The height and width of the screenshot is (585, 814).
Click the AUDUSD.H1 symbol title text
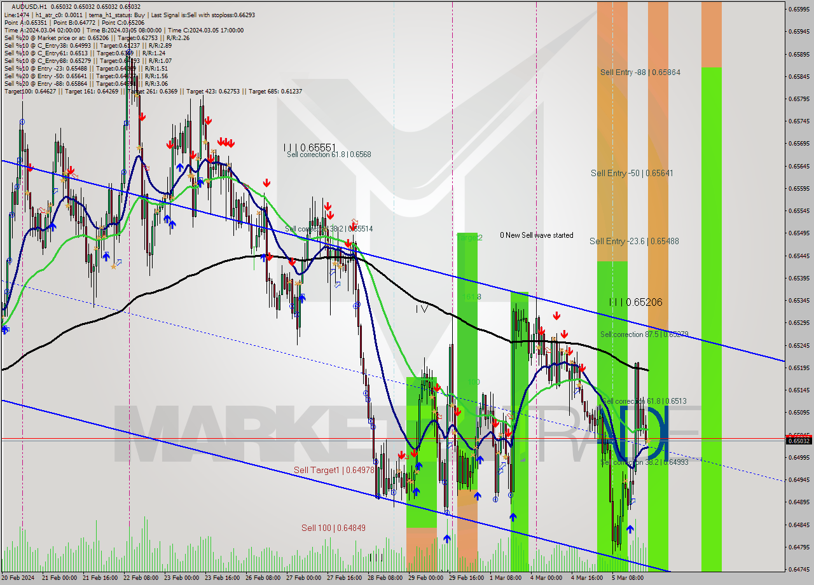tap(29, 6)
